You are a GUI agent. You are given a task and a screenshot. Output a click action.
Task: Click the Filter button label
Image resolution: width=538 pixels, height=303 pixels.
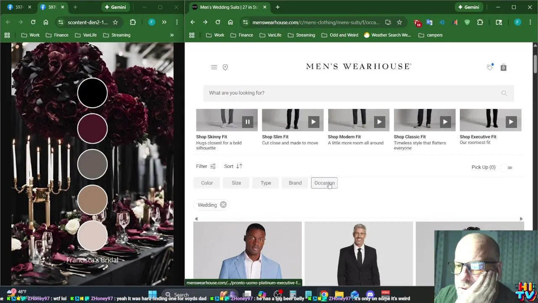201,166
